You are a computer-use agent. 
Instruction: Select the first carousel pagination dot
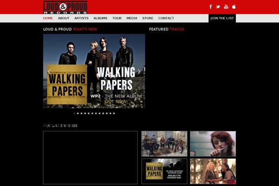[x=74, y=113]
